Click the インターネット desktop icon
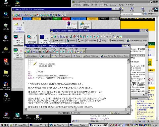 (6, 15)
